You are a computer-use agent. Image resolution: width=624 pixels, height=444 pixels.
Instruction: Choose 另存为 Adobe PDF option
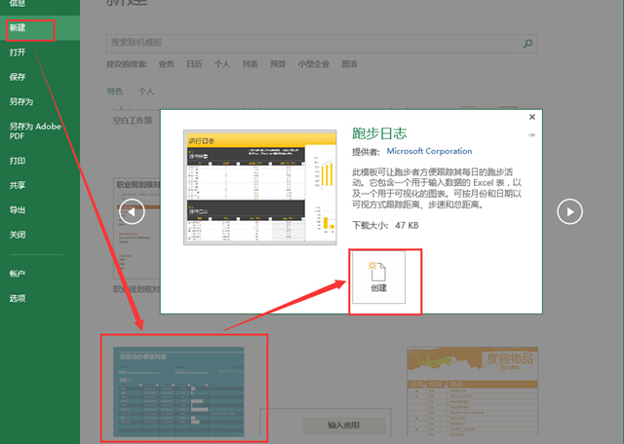pos(35,131)
